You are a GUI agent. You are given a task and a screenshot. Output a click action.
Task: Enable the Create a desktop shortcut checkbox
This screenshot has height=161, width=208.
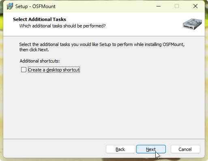point(24,70)
